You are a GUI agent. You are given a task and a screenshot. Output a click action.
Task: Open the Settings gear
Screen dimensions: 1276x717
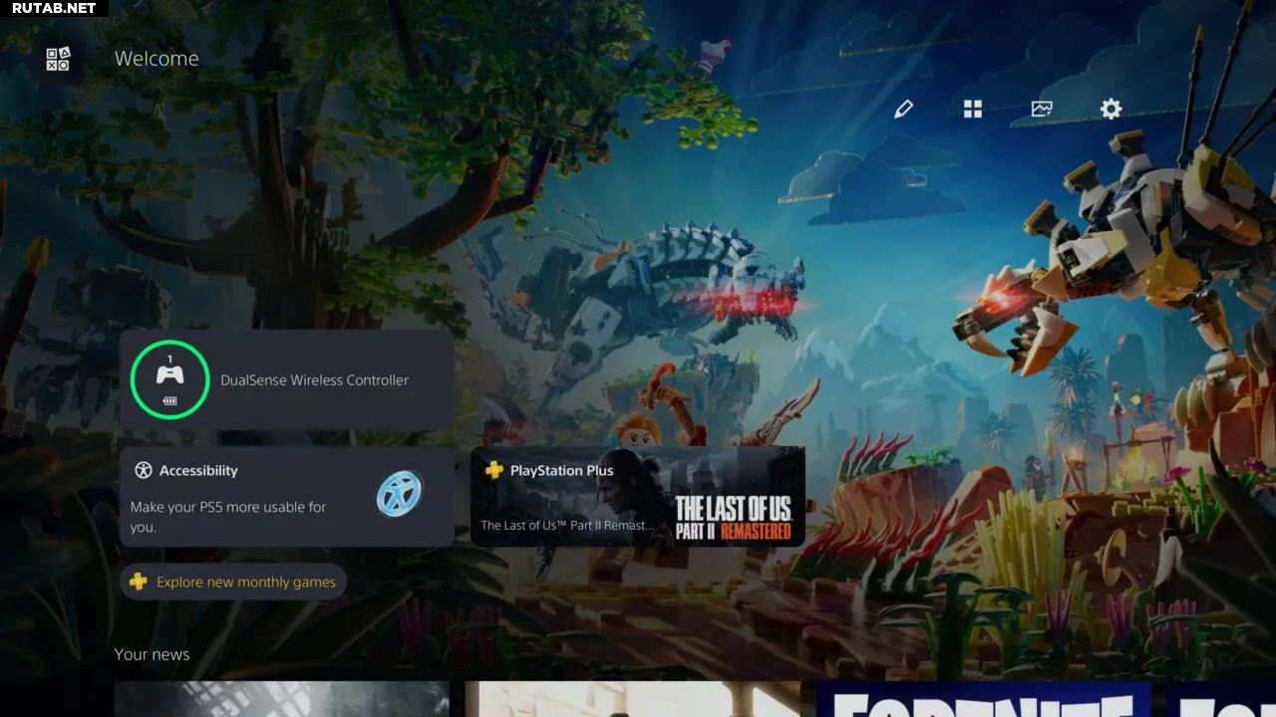click(1111, 109)
